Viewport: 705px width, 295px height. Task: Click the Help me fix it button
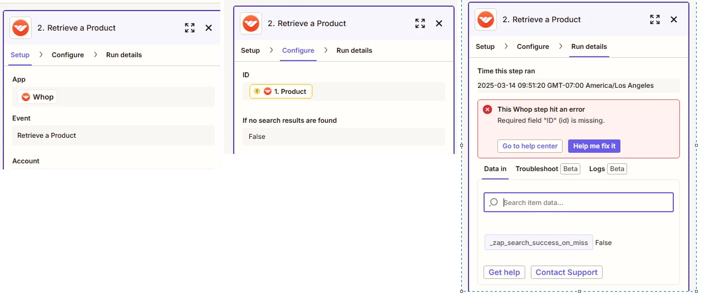(594, 146)
